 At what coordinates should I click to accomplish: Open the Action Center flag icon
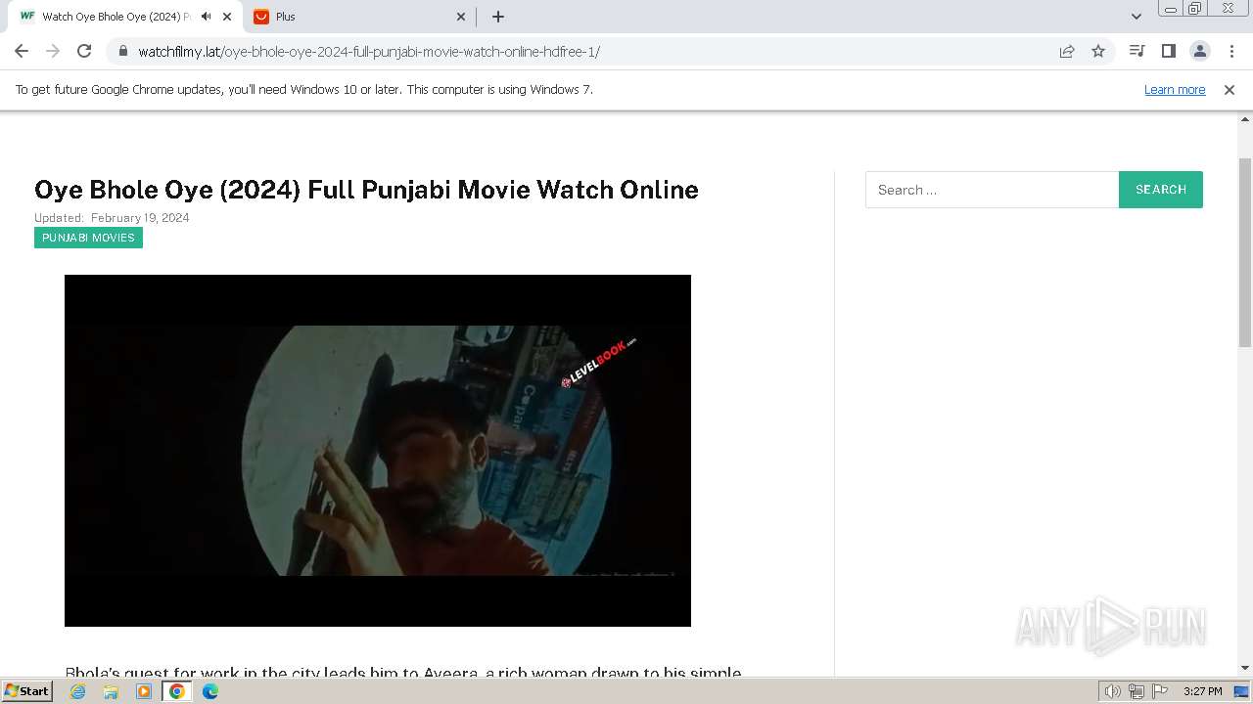(1160, 691)
